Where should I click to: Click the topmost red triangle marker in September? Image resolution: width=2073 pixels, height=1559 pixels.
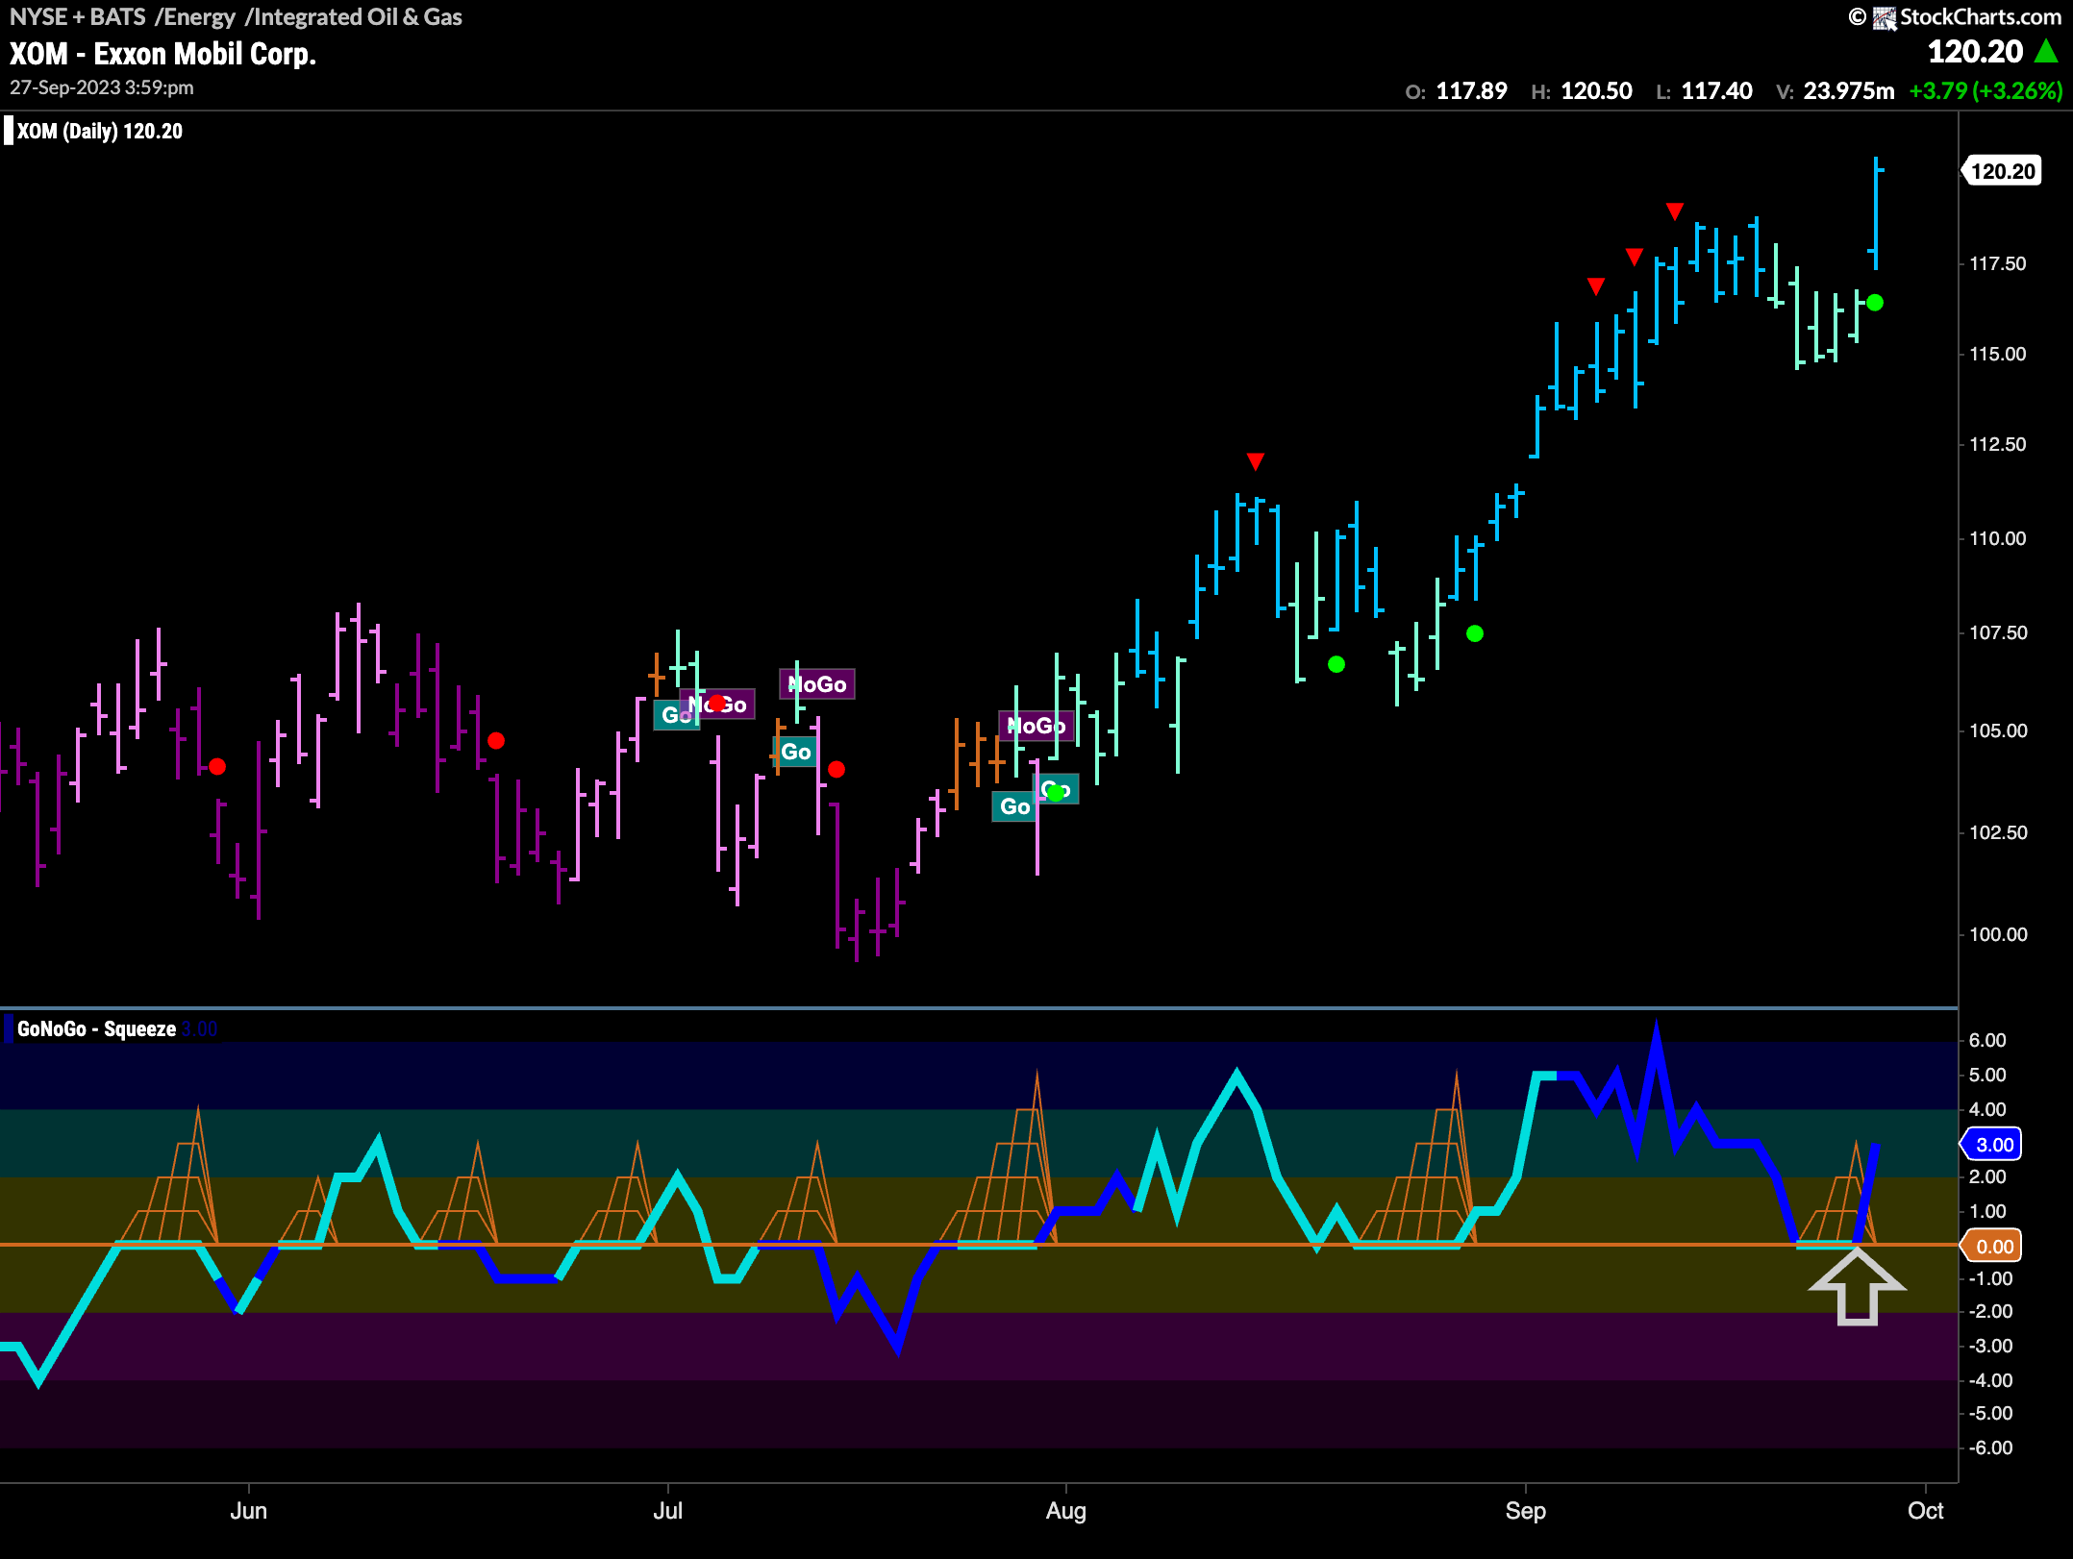pyautogui.click(x=1675, y=210)
